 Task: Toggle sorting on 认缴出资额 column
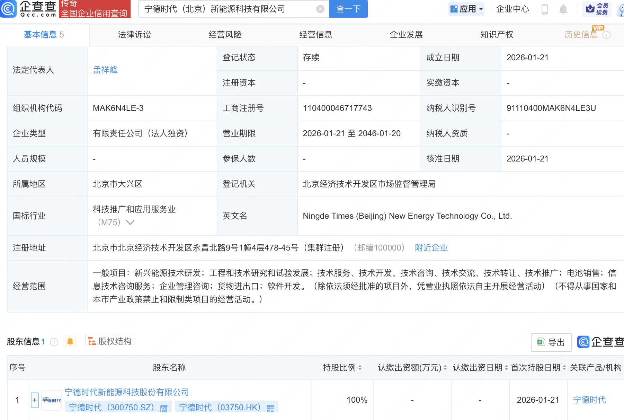444,368
